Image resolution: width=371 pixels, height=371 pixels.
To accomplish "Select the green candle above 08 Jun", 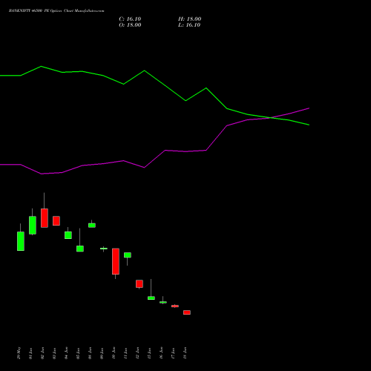I will (x=92, y=225).
